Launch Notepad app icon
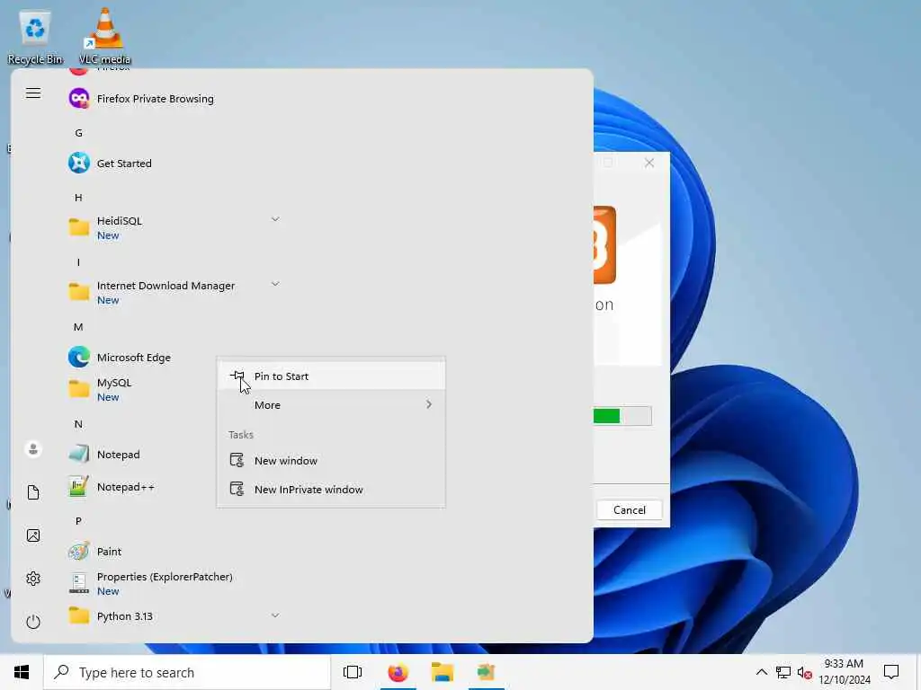The height and width of the screenshot is (690, 921). tap(79, 454)
